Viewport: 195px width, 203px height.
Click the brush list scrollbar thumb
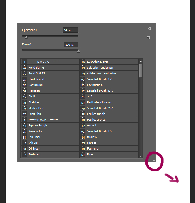[x=141, y=71]
